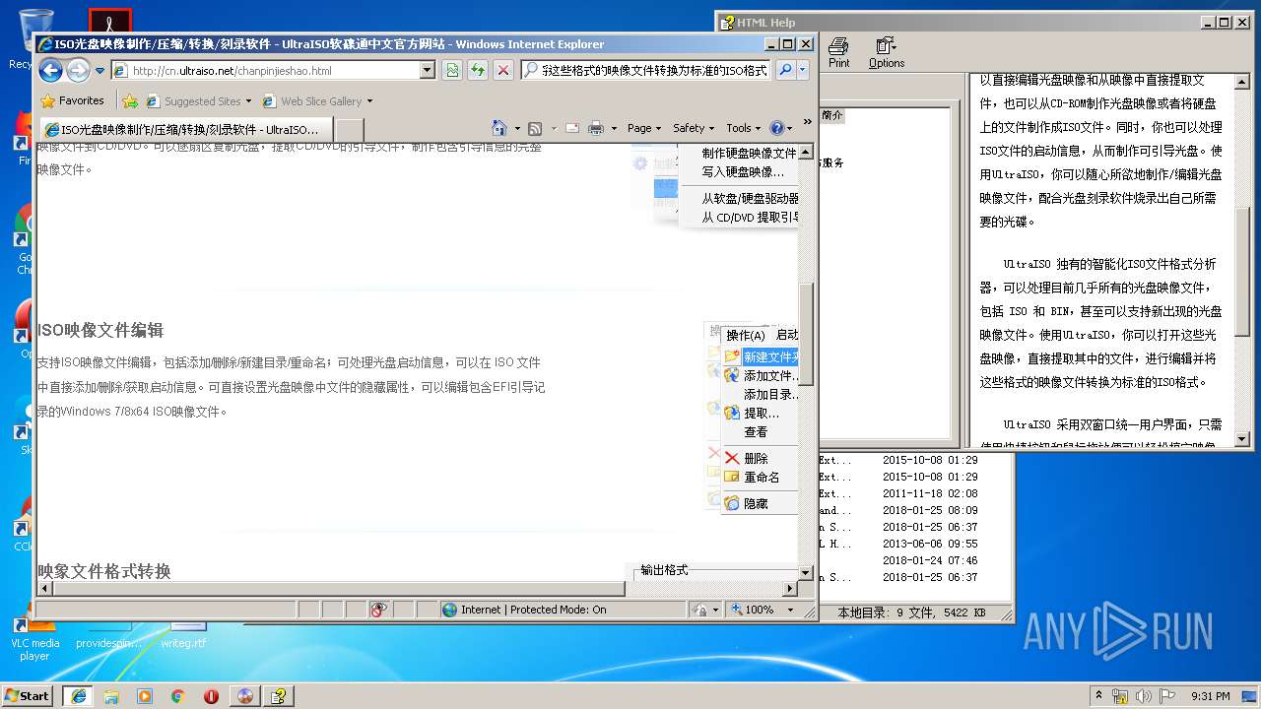This screenshot has width=1261, height=709.
Task: Click the Add to Favorites Bar star icon
Action: [129, 100]
